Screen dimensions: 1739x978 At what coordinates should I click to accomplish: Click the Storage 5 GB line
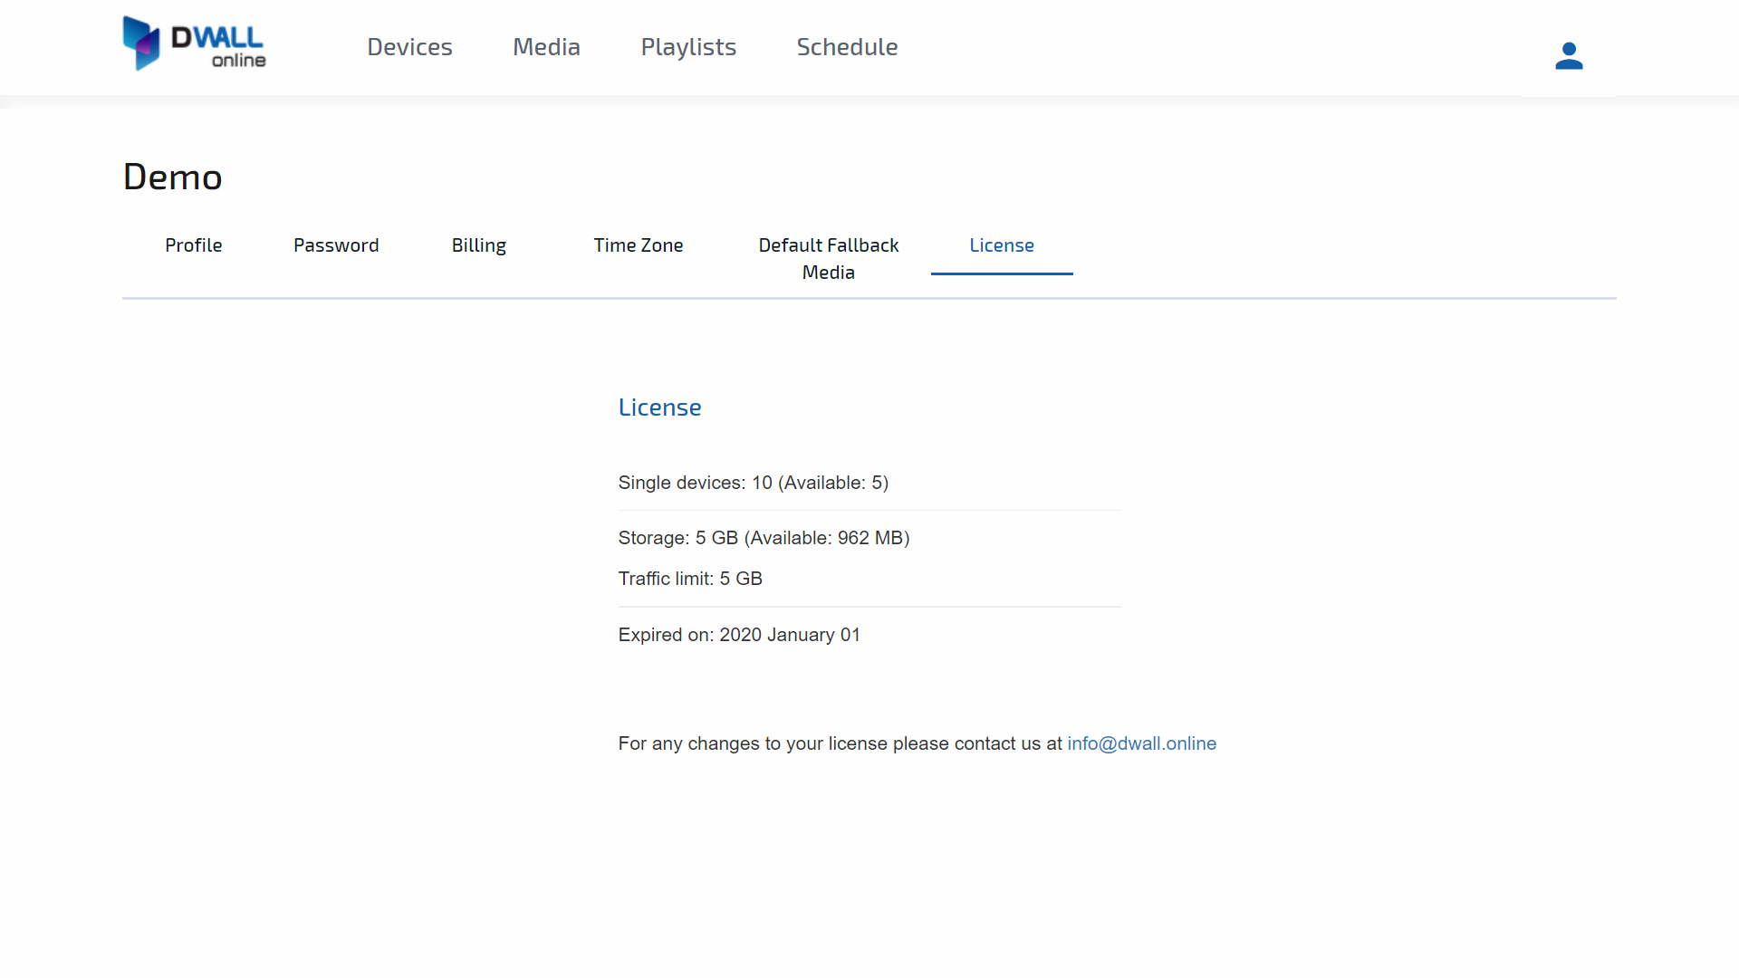click(x=764, y=538)
